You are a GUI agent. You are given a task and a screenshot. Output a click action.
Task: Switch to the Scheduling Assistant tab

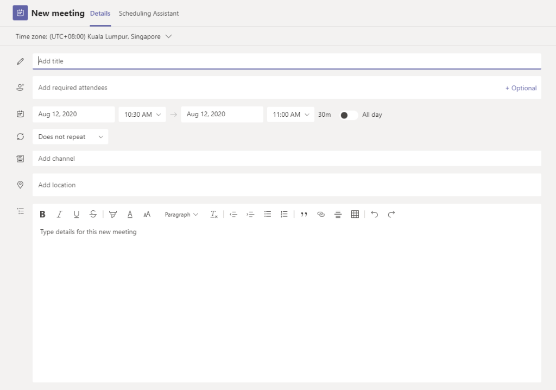pos(149,13)
